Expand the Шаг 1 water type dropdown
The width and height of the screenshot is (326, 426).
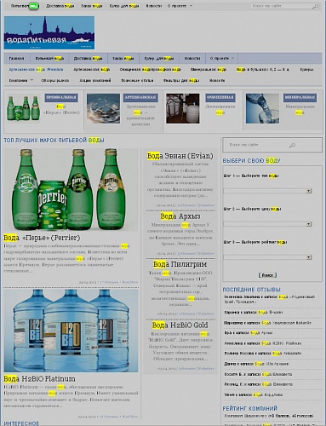click(x=267, y=191)
